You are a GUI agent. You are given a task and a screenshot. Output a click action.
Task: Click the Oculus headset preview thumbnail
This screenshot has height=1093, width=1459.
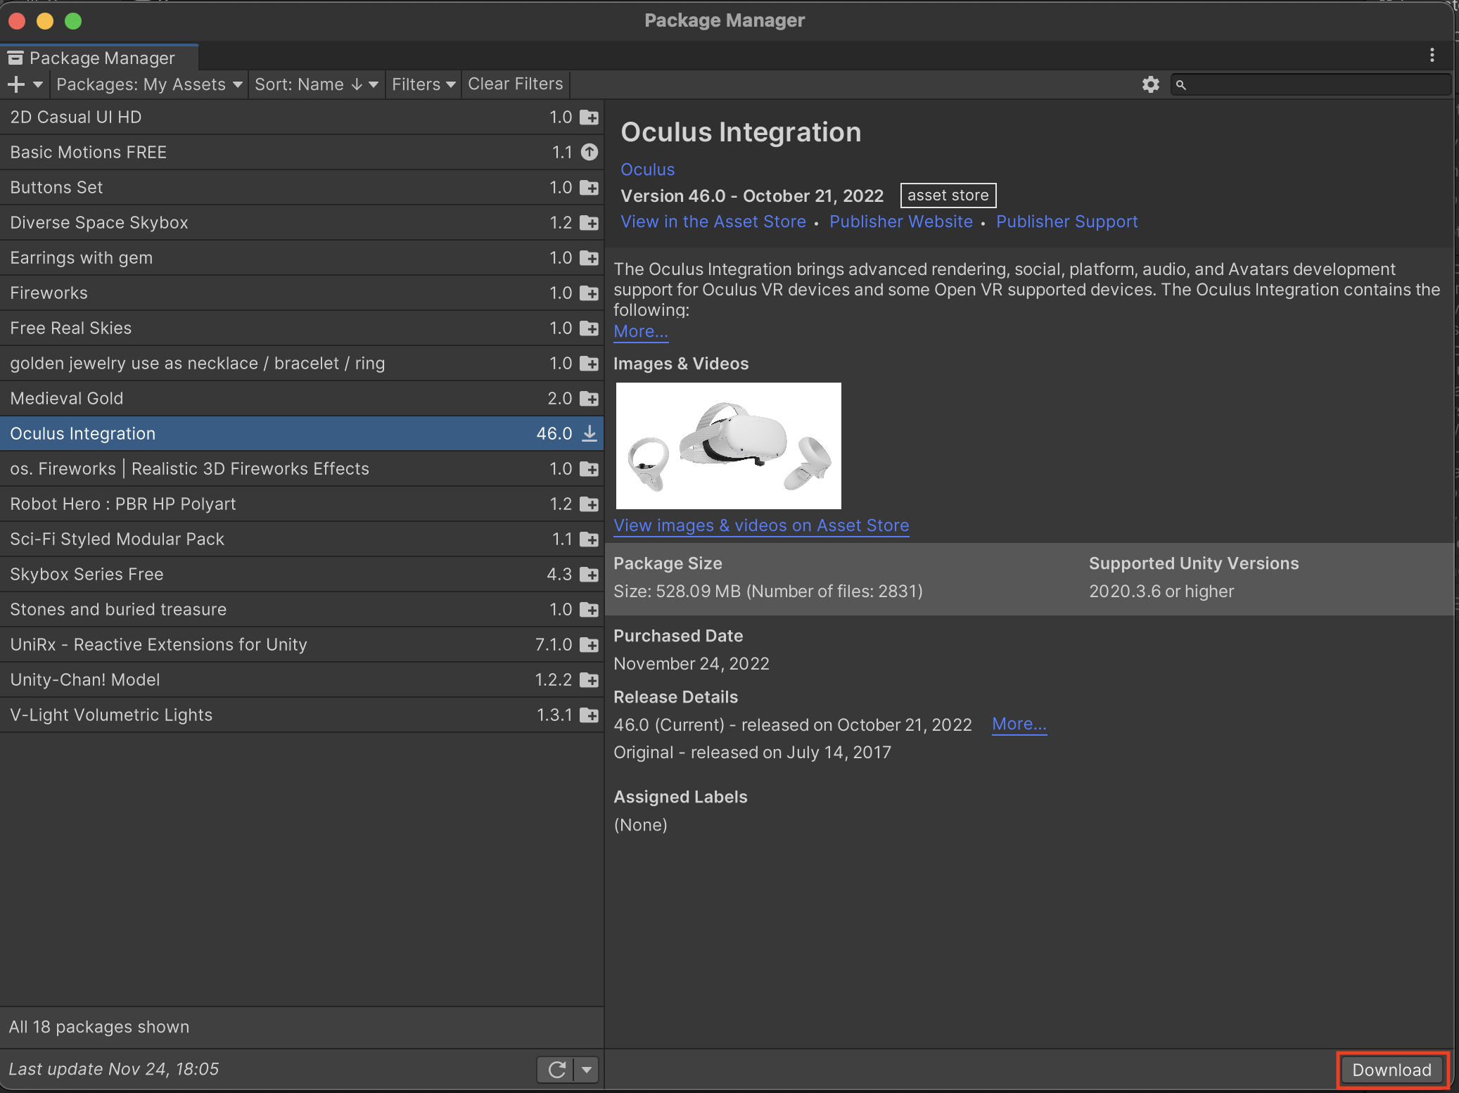click(x=728, y=446)
